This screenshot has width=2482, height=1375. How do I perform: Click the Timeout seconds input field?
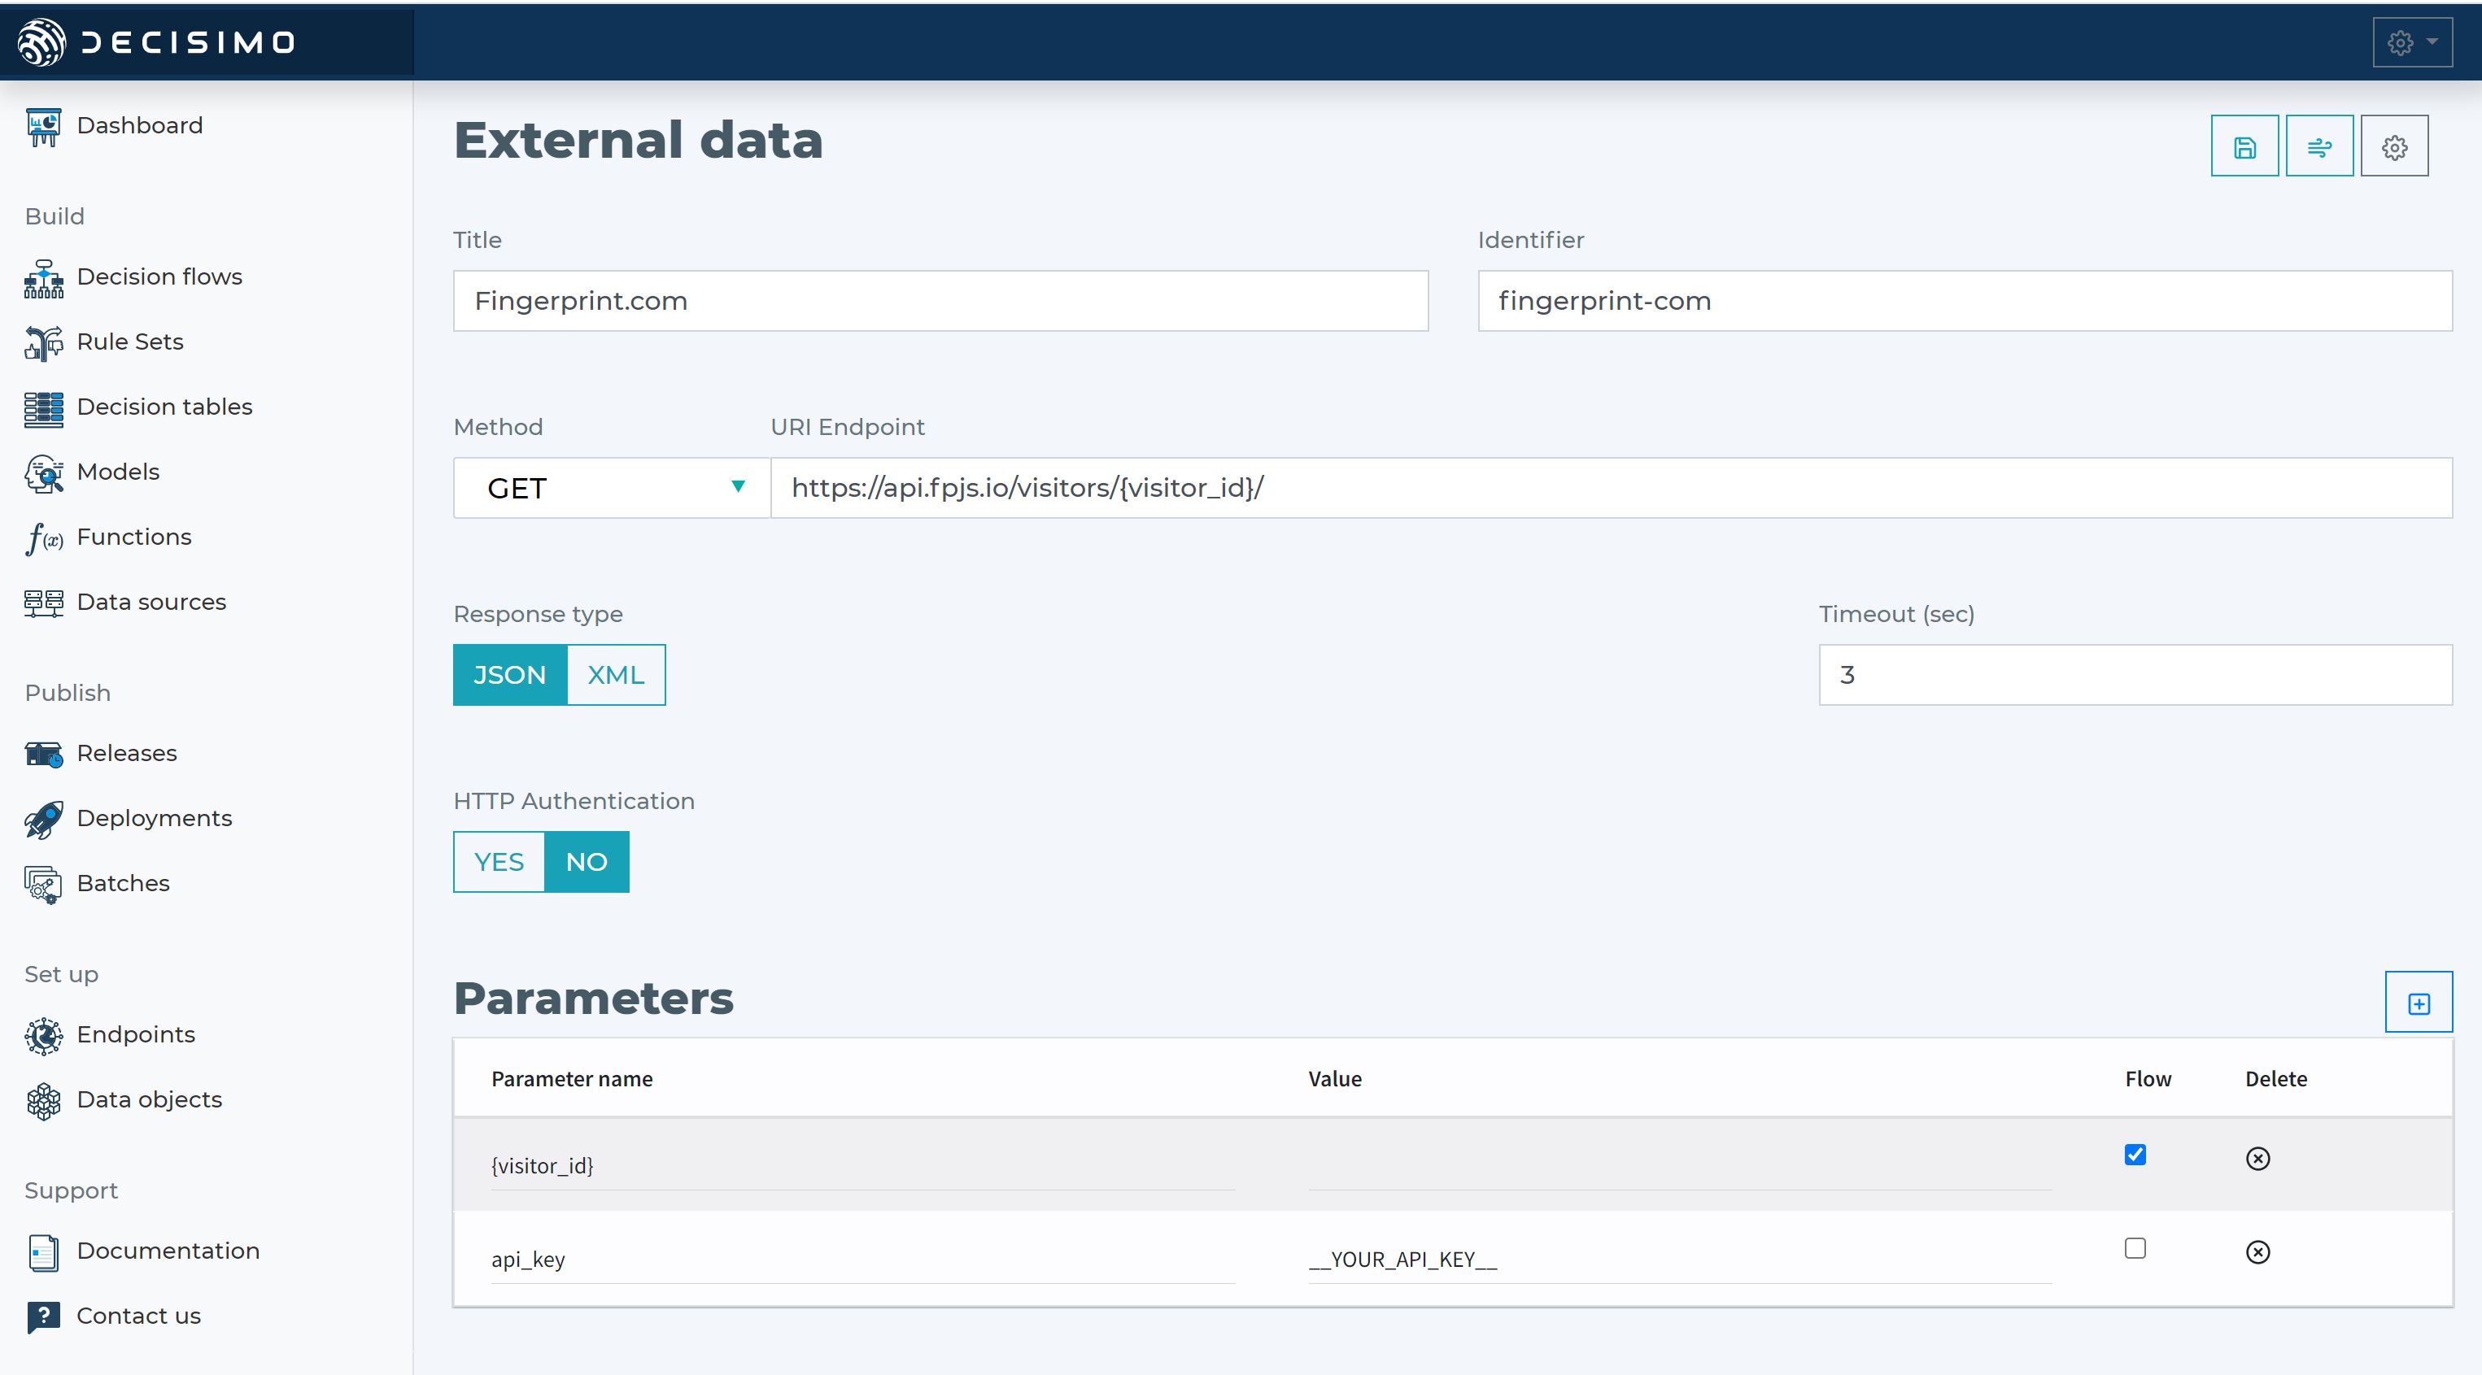[2132, 674]
